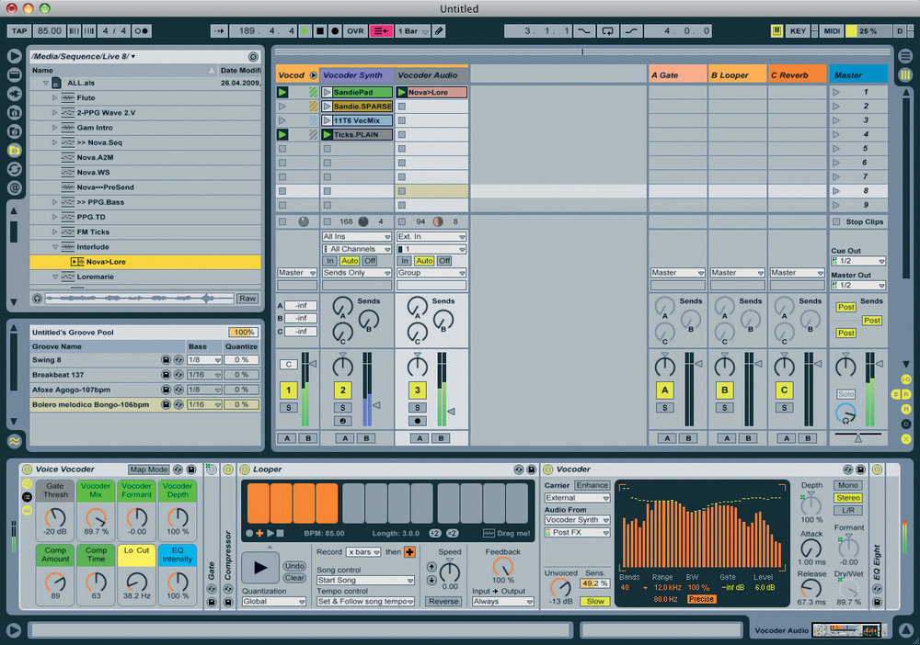Screen dimensions: 920x645
Task: Toggle the Draw Mode pencil icon
Action: tap(439, 31)
